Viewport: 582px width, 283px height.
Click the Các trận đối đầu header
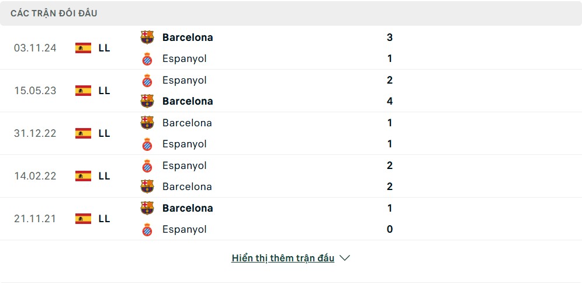pyautogui.click(x=54, y=13)
